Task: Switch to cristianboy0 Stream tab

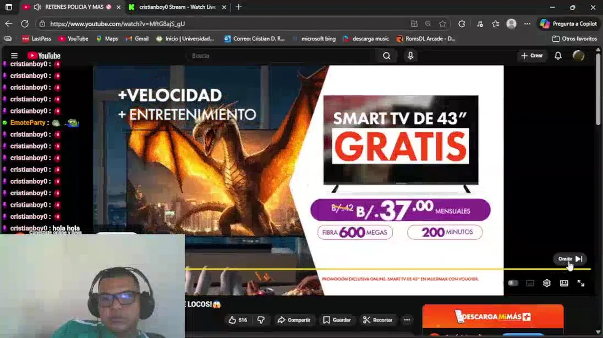Action: pos(178,7)
